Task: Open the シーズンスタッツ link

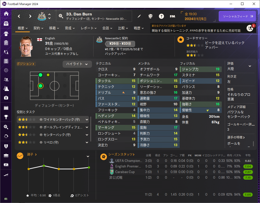Action: click(x=121, y=155)
